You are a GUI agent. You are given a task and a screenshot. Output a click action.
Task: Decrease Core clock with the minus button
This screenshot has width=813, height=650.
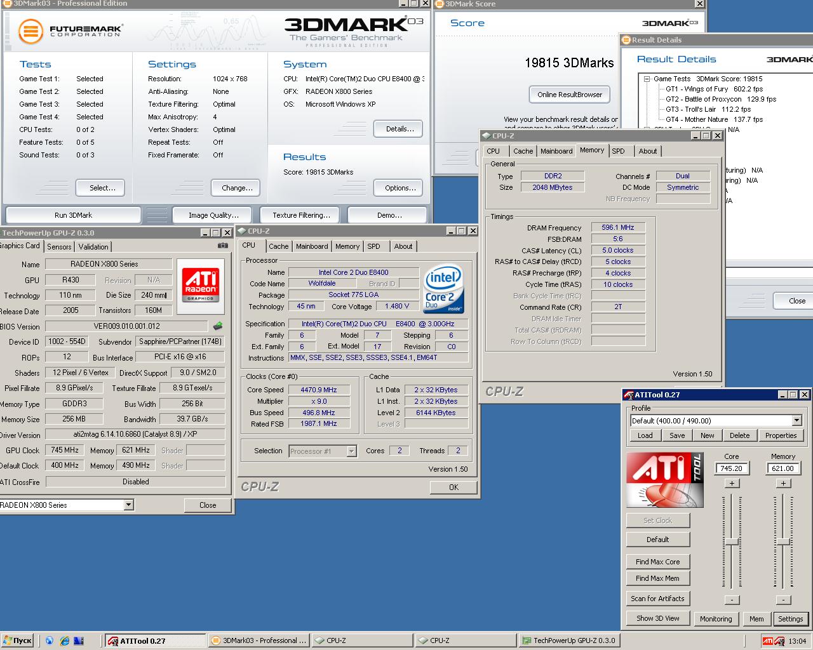[x=732, y=600]
